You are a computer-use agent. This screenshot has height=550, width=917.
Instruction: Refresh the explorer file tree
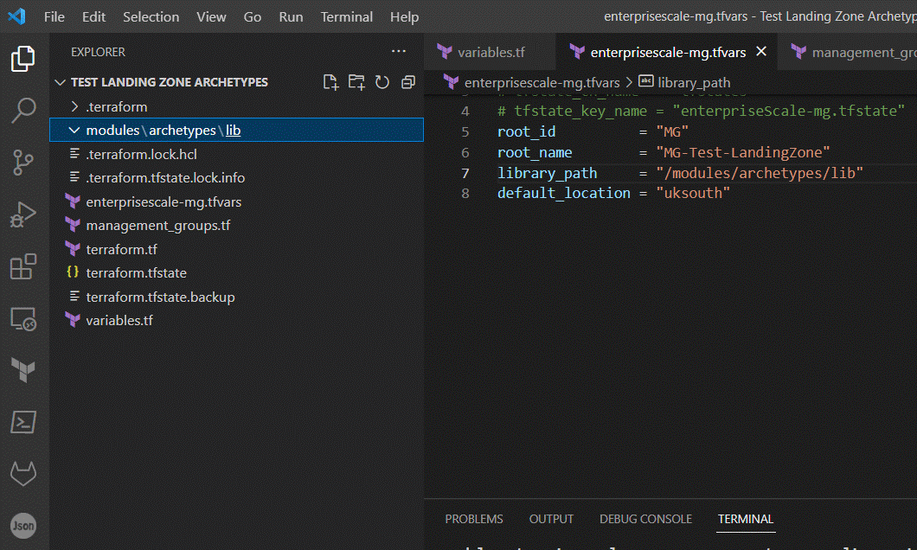(x=382, y=81)
